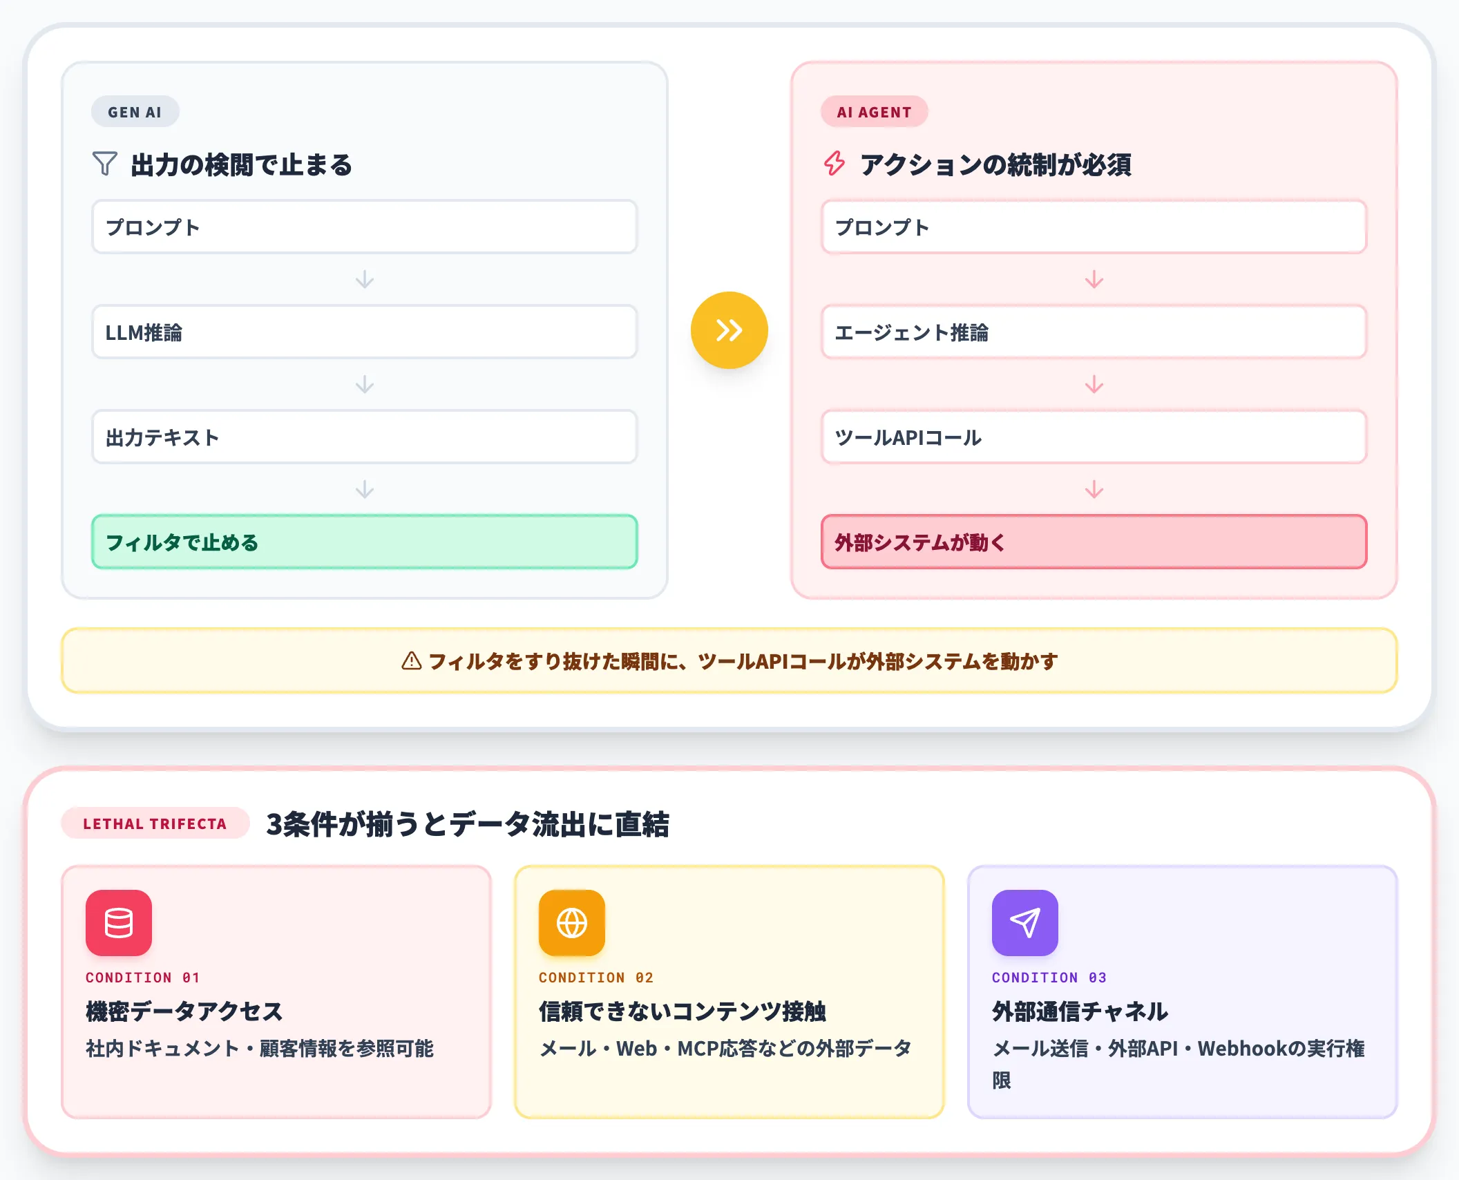Click the heading アクションの統制が必須
Screen dimensions: 1459x1180
[x=995, y=165]
